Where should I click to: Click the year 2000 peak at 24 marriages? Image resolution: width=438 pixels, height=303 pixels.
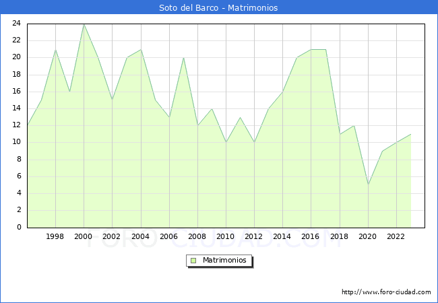pos(84,24)
